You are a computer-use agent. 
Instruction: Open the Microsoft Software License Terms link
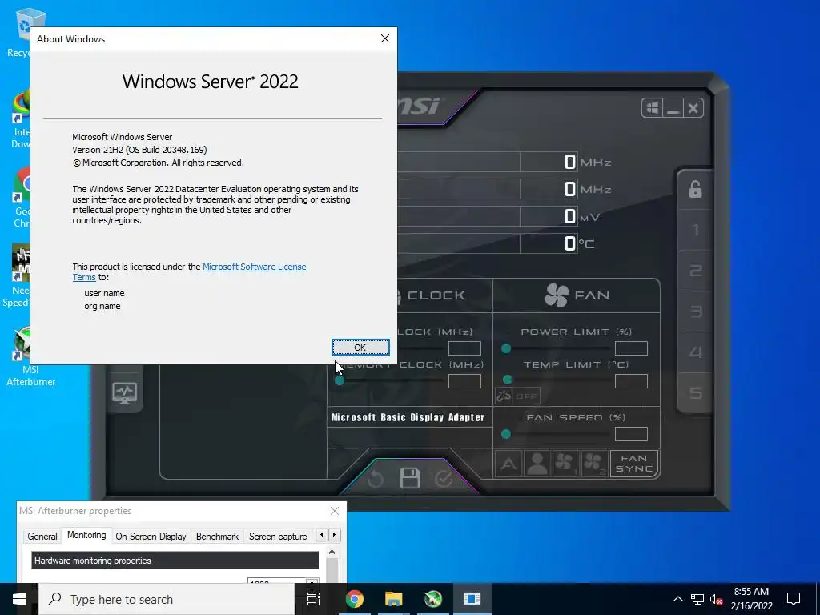tap(189, 272)
